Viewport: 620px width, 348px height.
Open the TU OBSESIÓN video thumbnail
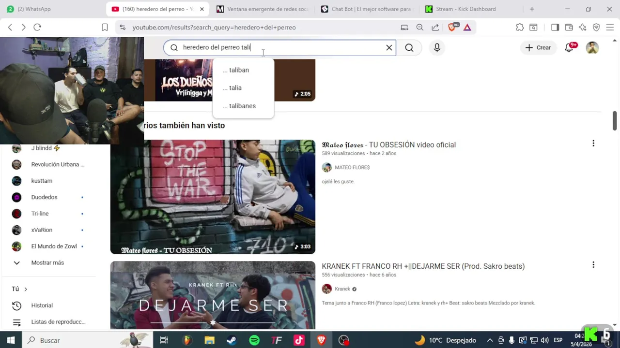coord(213,197)
